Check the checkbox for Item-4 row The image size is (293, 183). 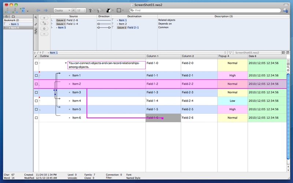(36, 101)
